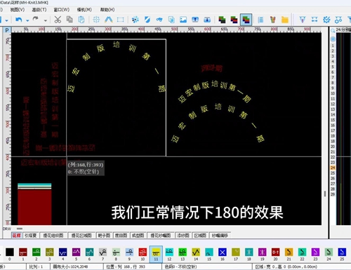This screenshot has width=351, height=270.
Task: Select the dashed rectangle selection tool
Action: [x=121, y=20]
